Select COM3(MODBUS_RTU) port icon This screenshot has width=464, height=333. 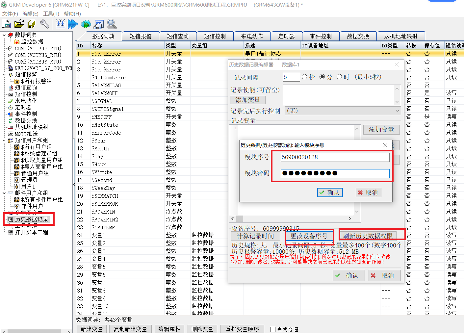pyautogui.click(x=11, y=62)
